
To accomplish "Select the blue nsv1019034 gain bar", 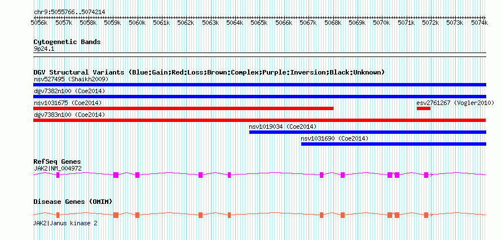I will point(368,132).
